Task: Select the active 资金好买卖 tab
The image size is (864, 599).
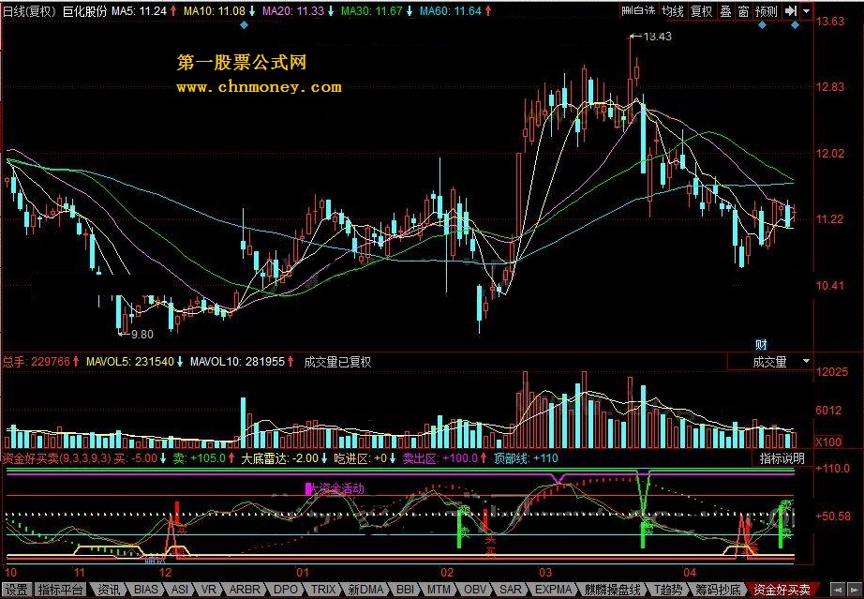Action: (x=782, y=590)
